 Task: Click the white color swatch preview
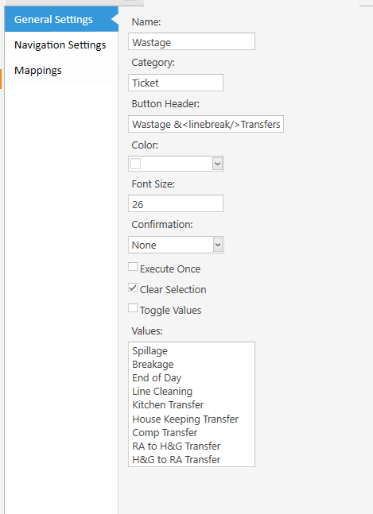point(135,164)
